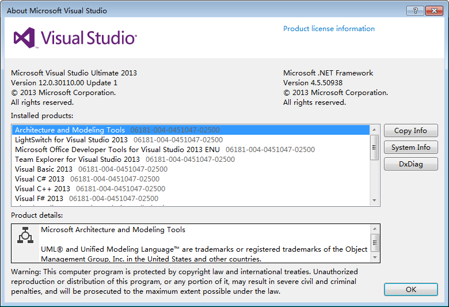Click the Copy Info button
The width and height of the screenshot is (449, 307).
tap(410, 131)
